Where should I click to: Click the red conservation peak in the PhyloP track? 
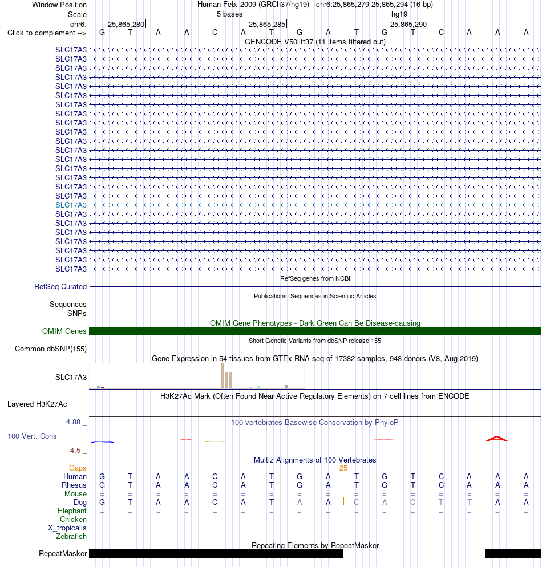[x=497, y=439]
